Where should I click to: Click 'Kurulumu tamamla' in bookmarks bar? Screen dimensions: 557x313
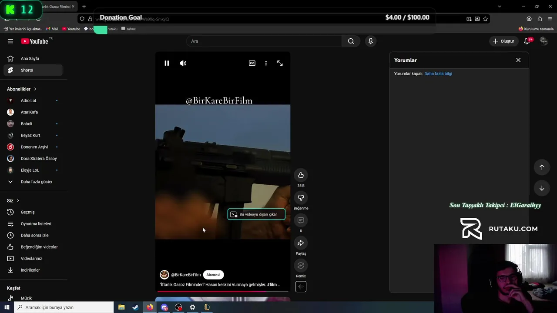click(x=536, y=29)
